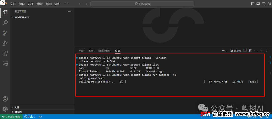Screen dimensions: 272x119
Task: Open the Run and Debug view
Action: (5, 43)
